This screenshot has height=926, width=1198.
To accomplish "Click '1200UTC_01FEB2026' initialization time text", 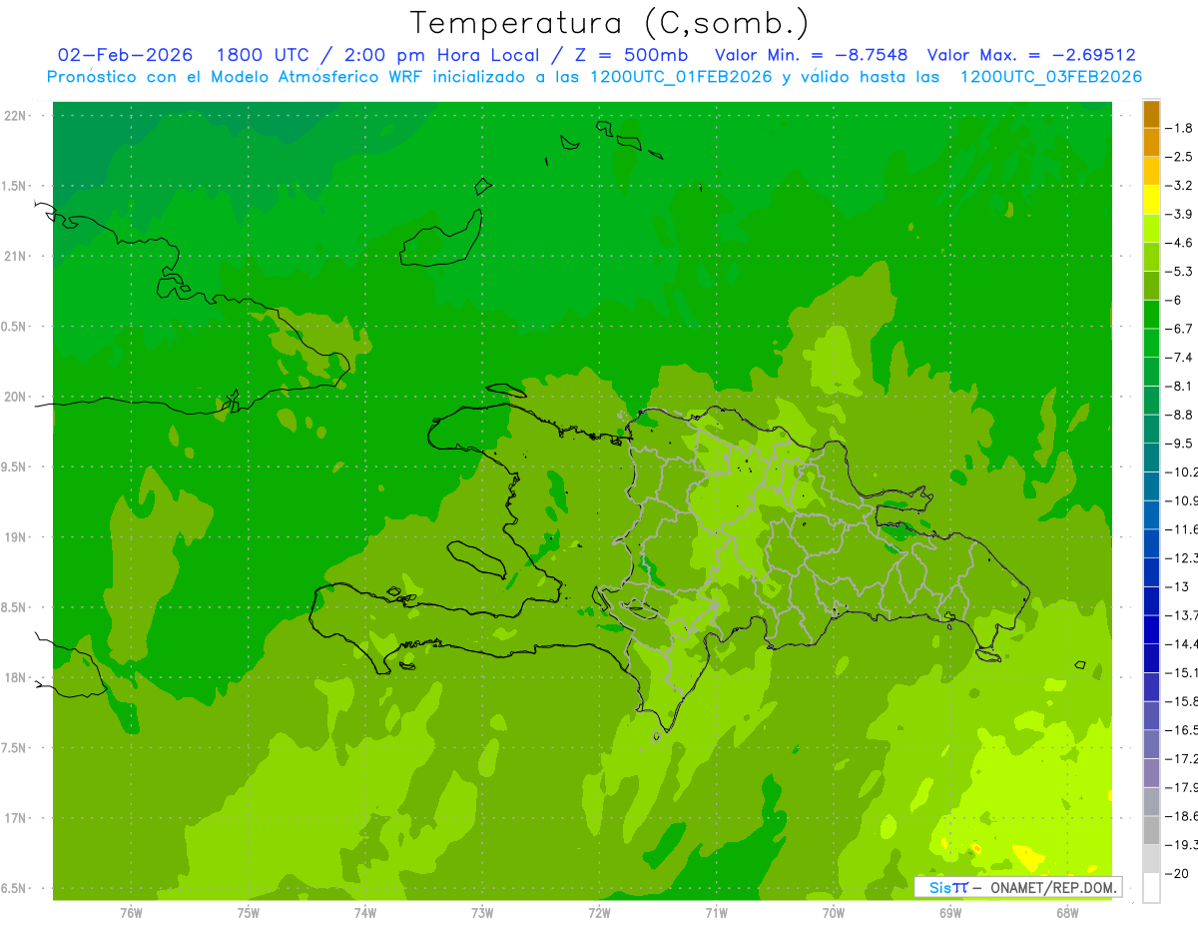I will pyautogui.click(x=682, y=77).
